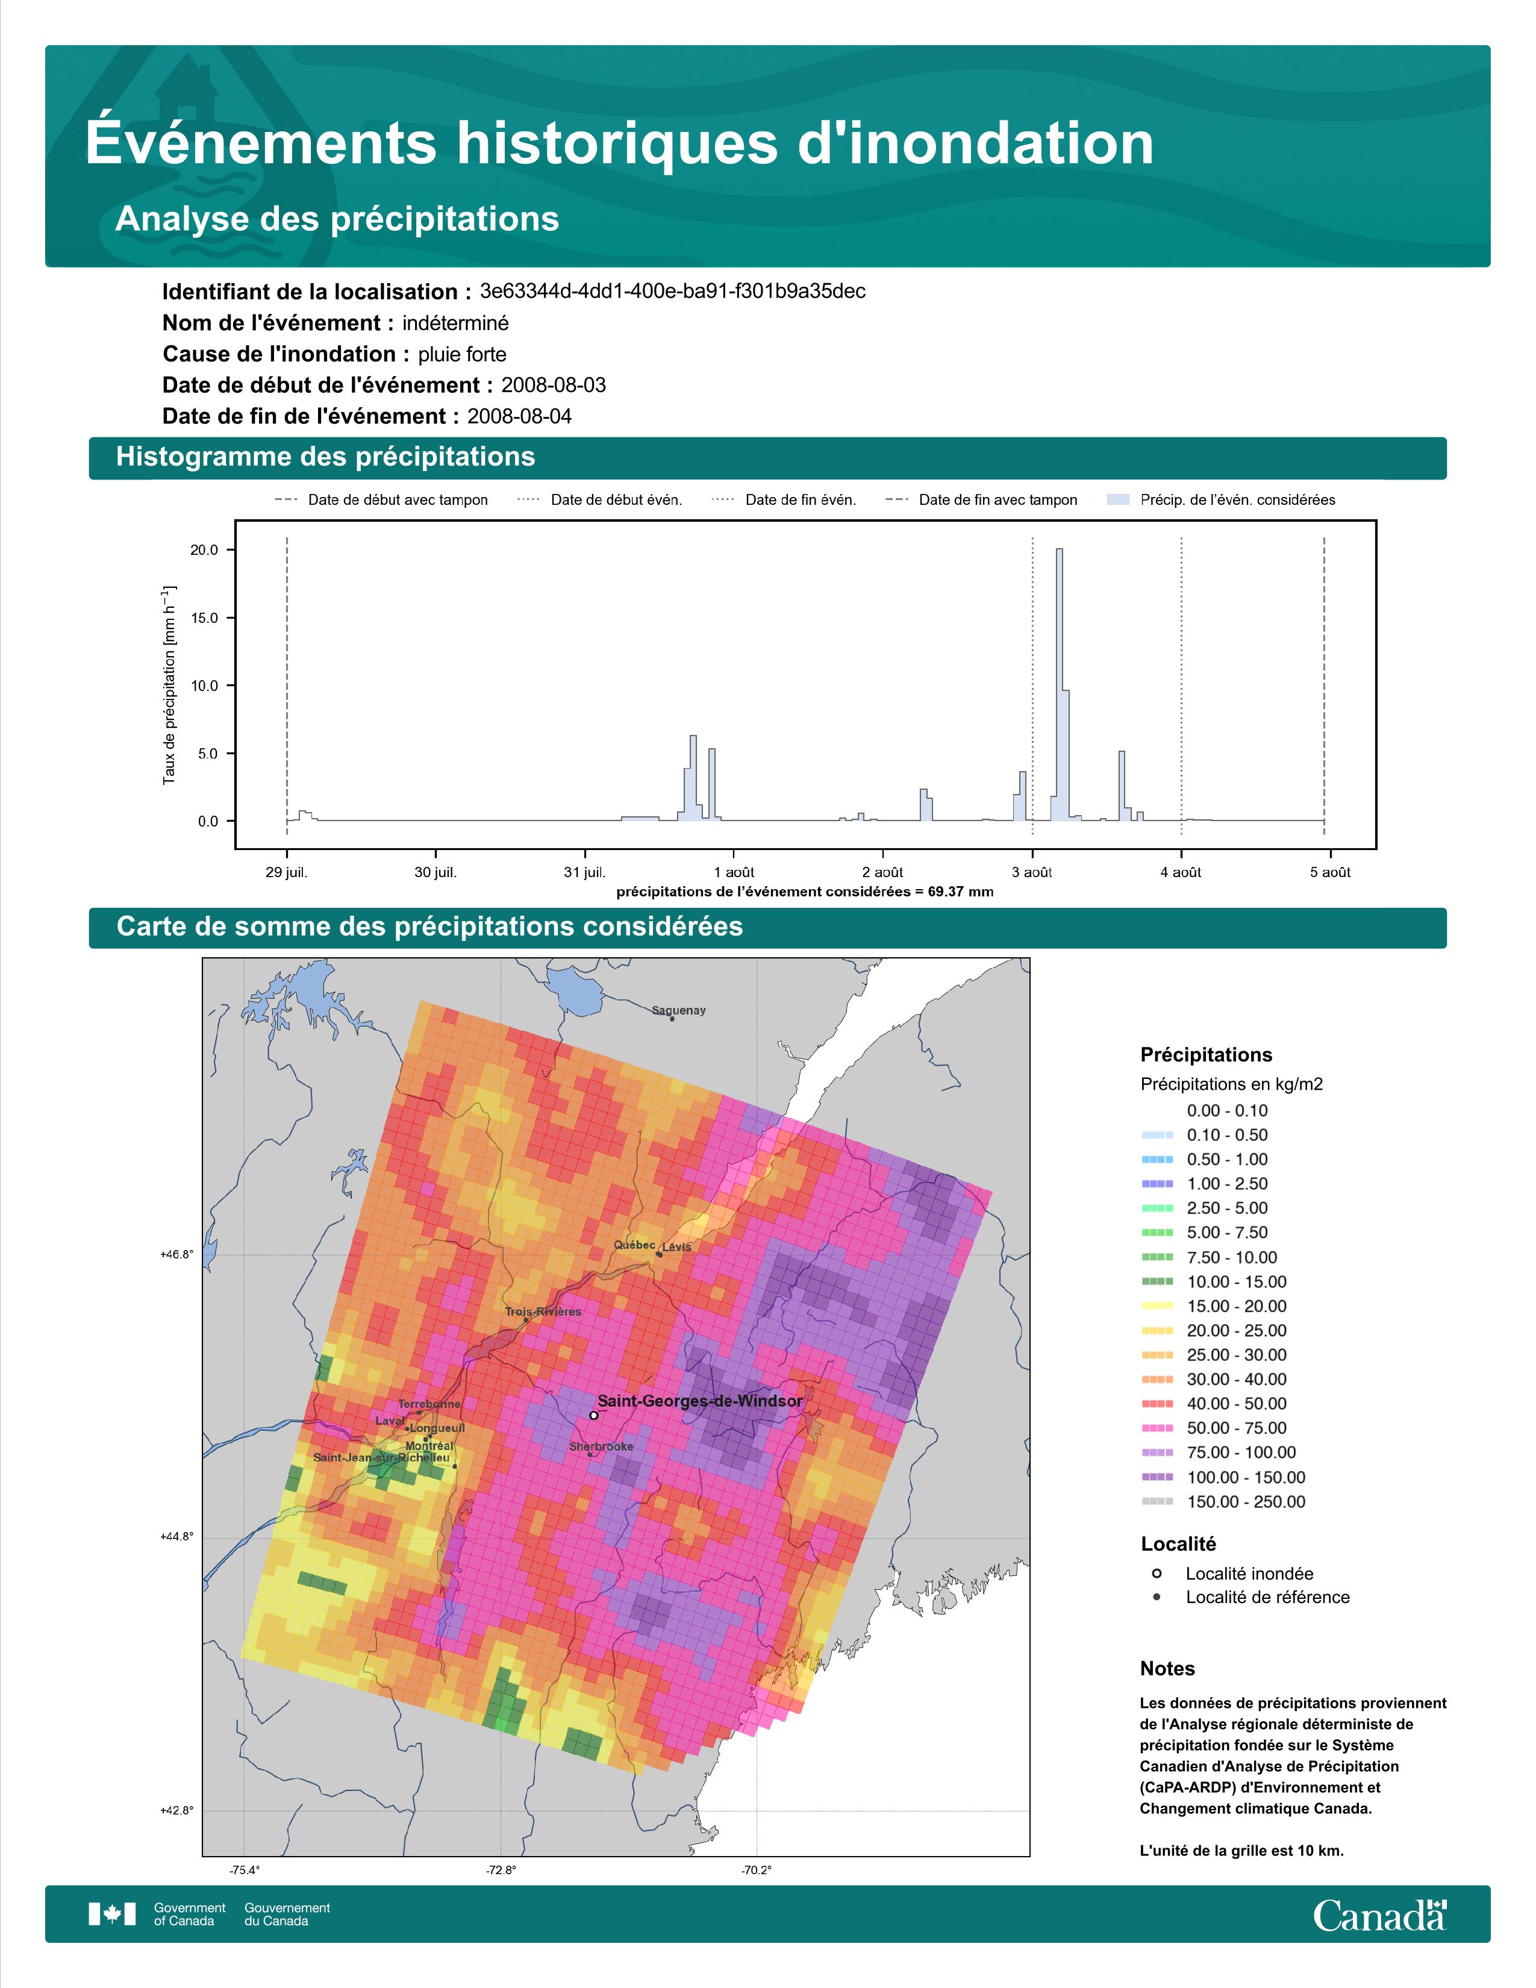
Task: Select the location identifier 3e63344d-4dd1-400e-ba91-f301b9a35dec
Action: pos(672,292)
